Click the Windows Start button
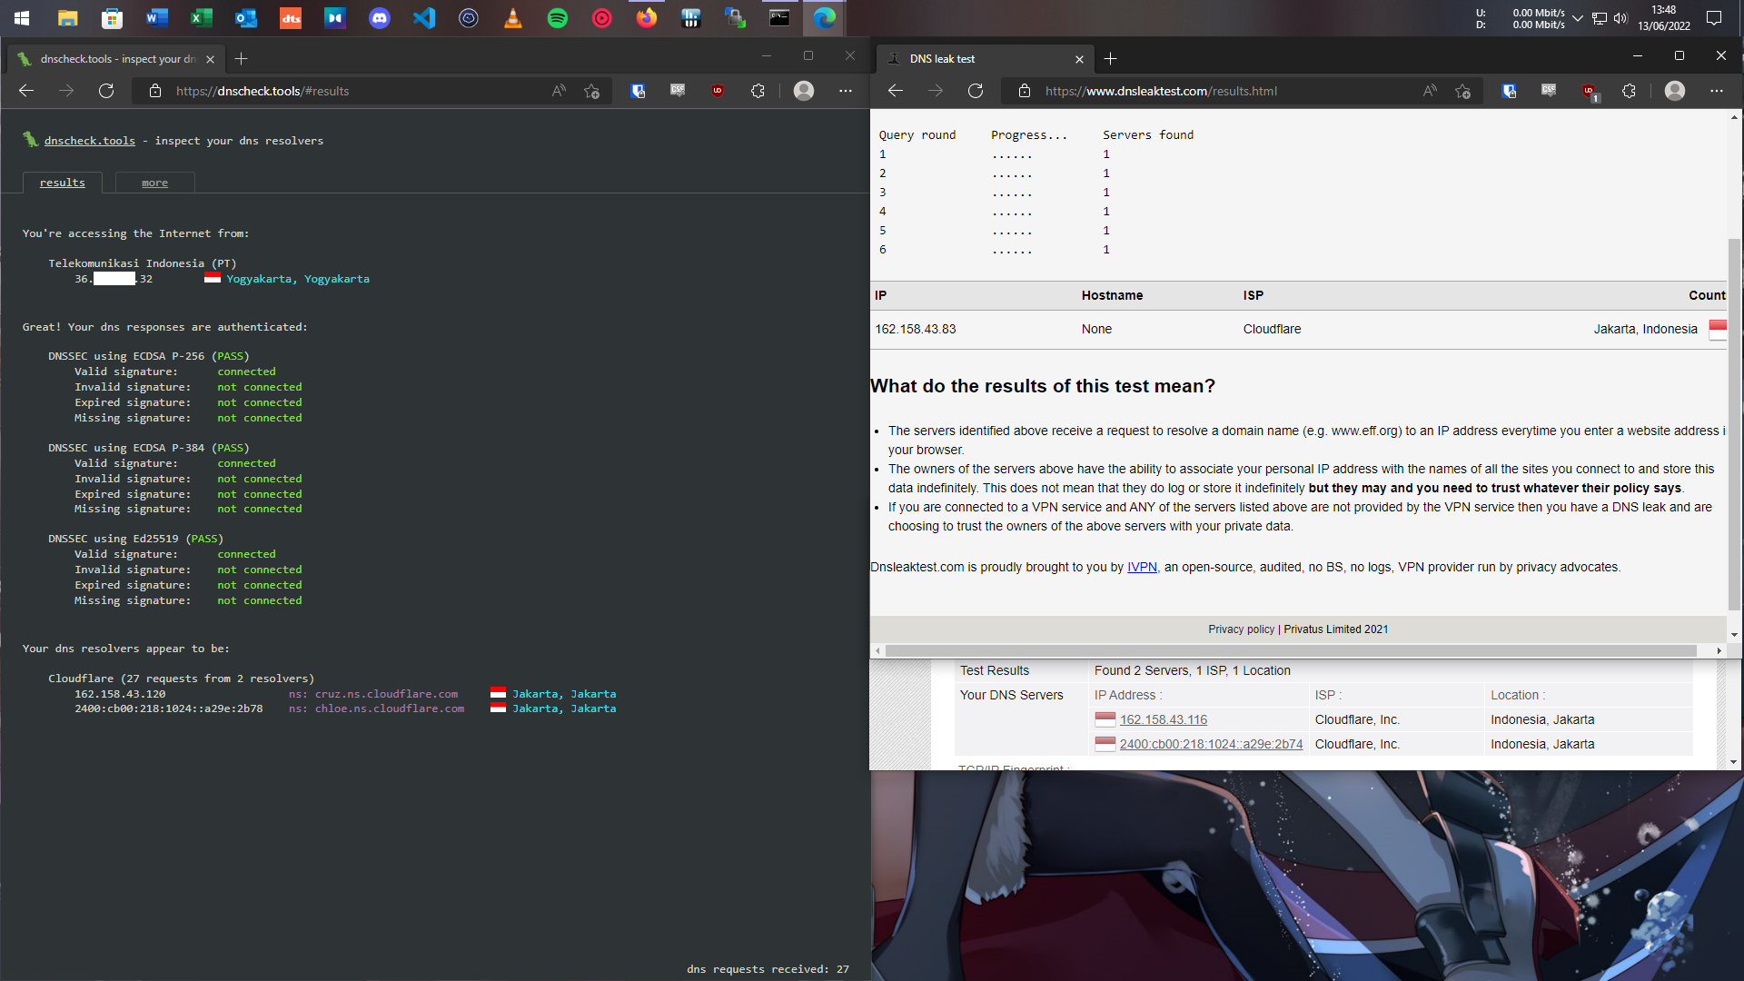Image resolution: width=1744 pixels, height=981 pixels. [22, 18]
